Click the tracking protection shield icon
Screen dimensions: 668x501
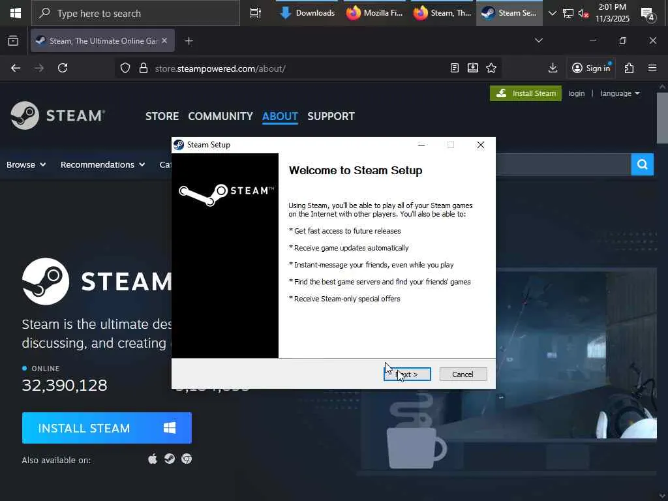[x=125, y=68]
